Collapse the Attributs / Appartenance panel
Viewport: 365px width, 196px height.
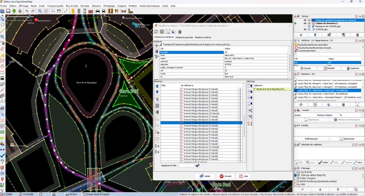click(295, 40)
